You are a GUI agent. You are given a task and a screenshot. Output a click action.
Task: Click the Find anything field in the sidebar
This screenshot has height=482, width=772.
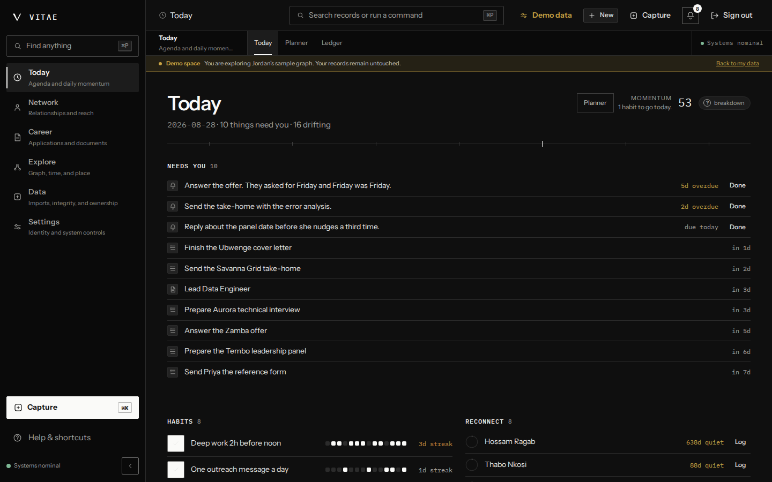click(72, 46)
